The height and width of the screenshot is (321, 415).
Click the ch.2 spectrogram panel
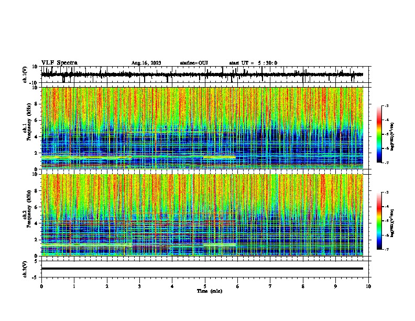(202, 215)
